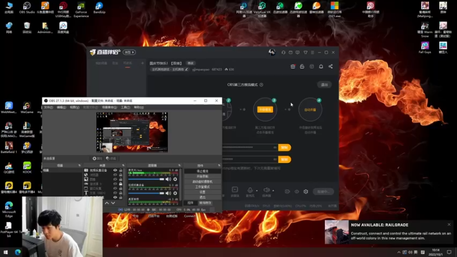457x257 pixels.
Task: Open the pill dropdown beside 直播伴侣 logo
Action: [x=129, y=52]
